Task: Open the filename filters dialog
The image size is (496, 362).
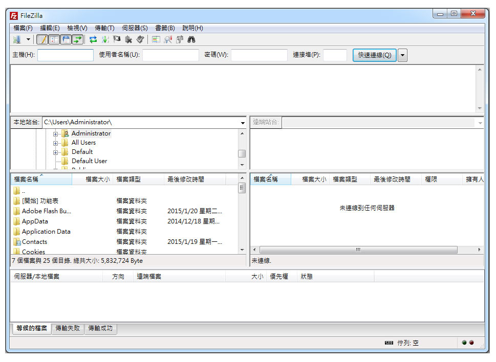Action: pos(156,39)
